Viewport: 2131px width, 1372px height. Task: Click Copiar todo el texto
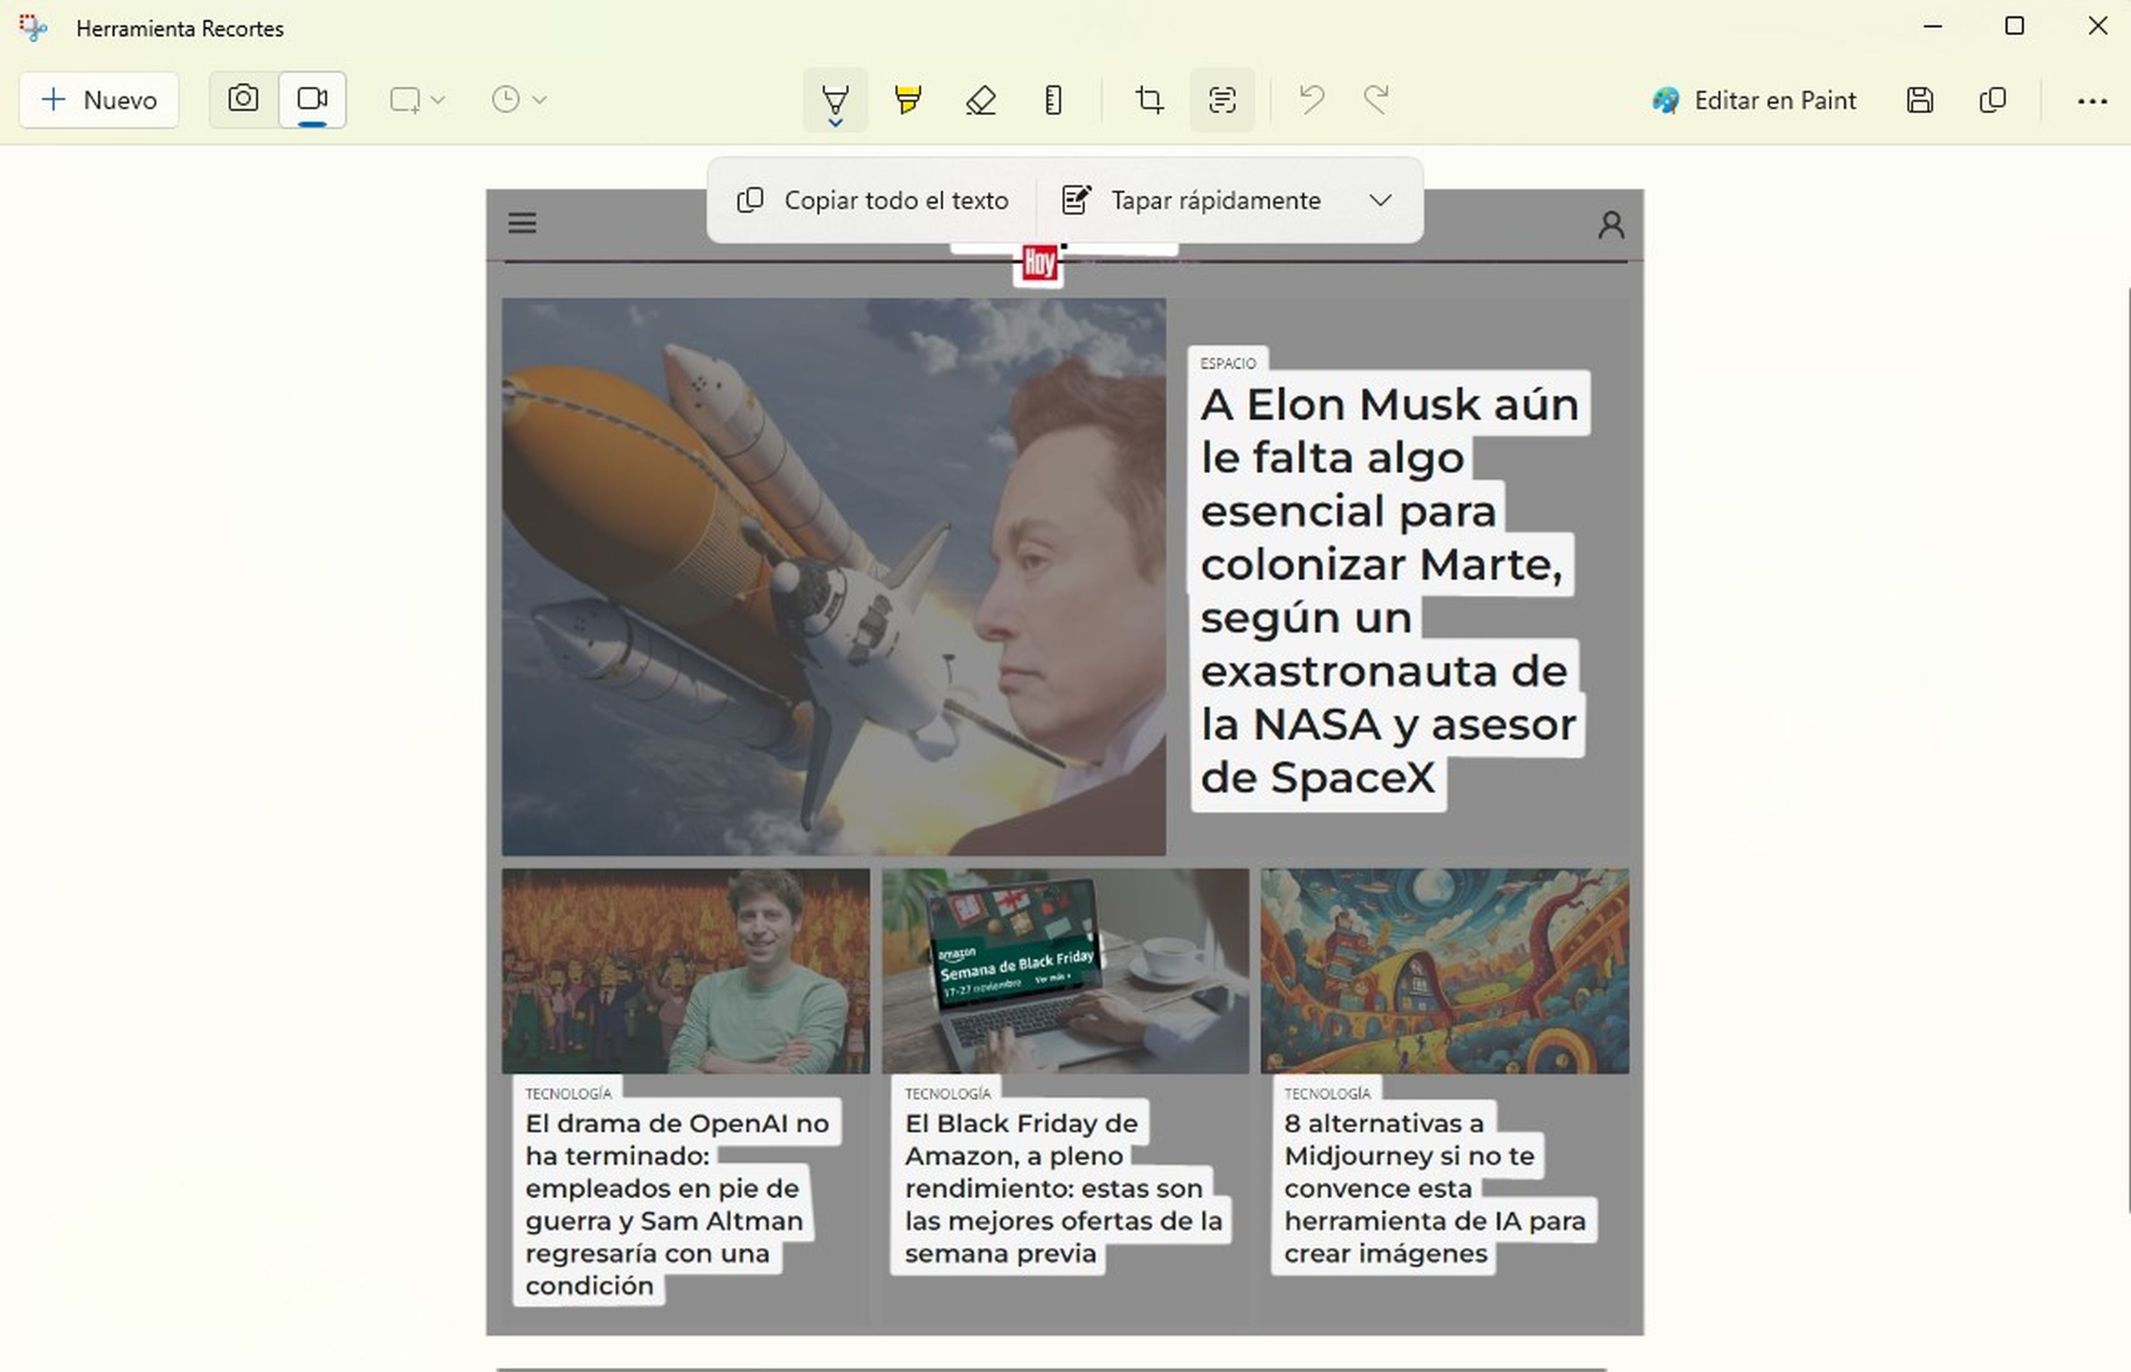(873, 200)
